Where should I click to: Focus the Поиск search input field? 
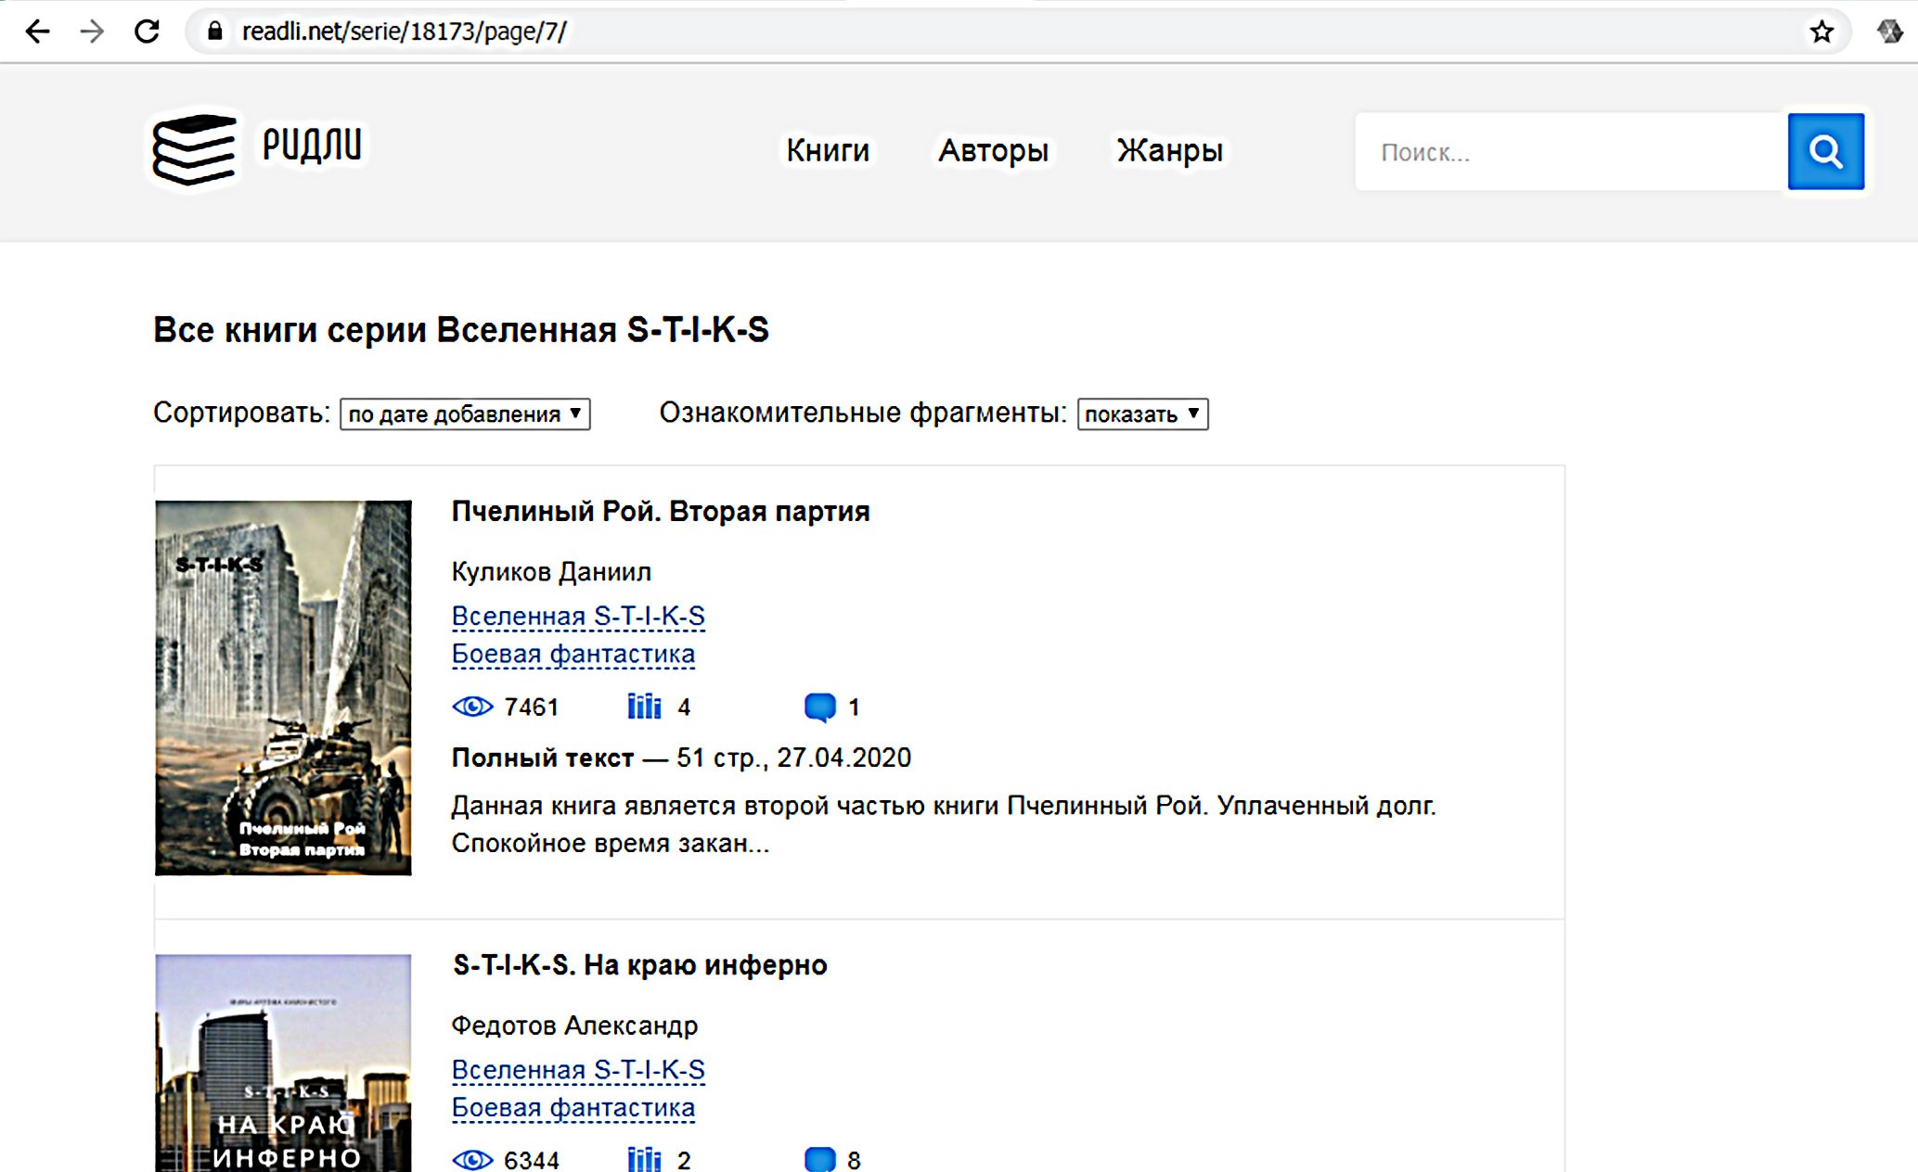(x=1571, y=151)
